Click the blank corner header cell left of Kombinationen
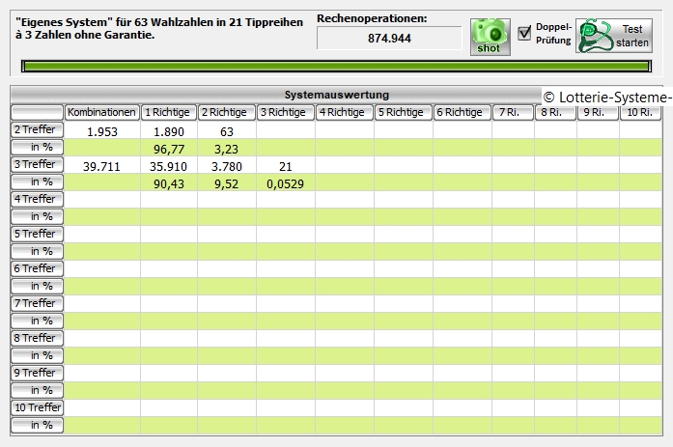673x447 pixels. [x=37, y=112]
